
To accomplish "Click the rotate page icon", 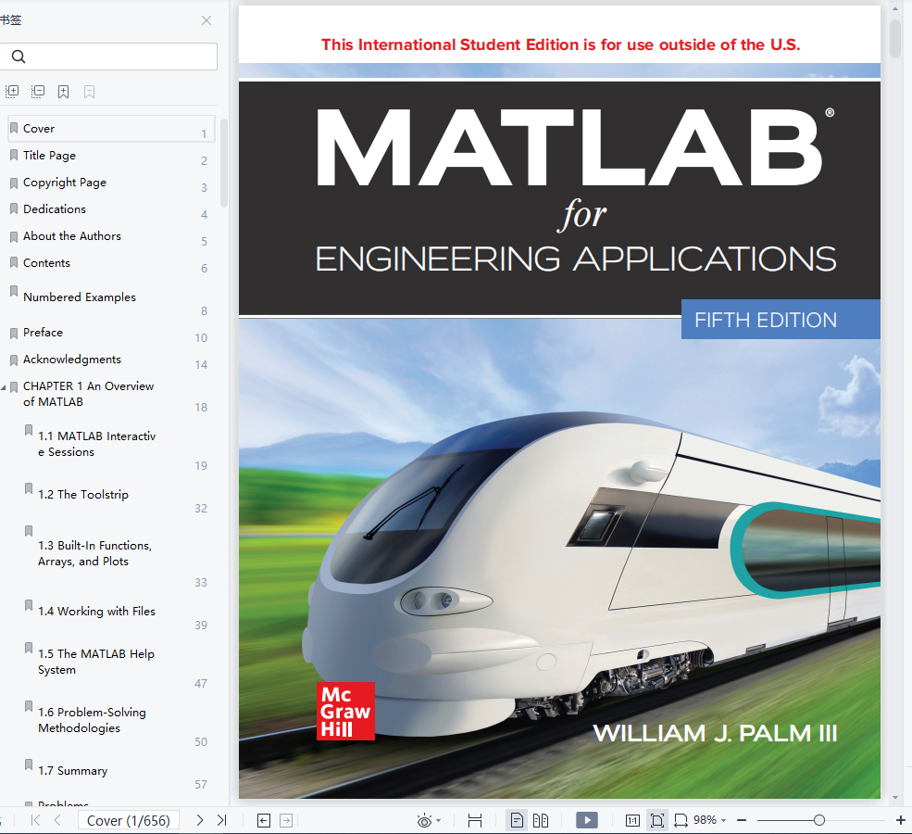I will point(681,821).
